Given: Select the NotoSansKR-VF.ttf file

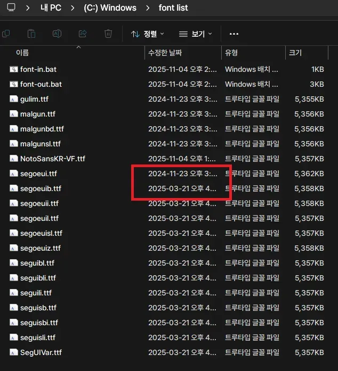Looking at the screenshot, I should click(x=52, y=159).
